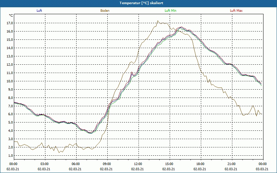Click the 09:00 time axis label
The width and height of the screenshot is (277, 173).
[107, 164]
